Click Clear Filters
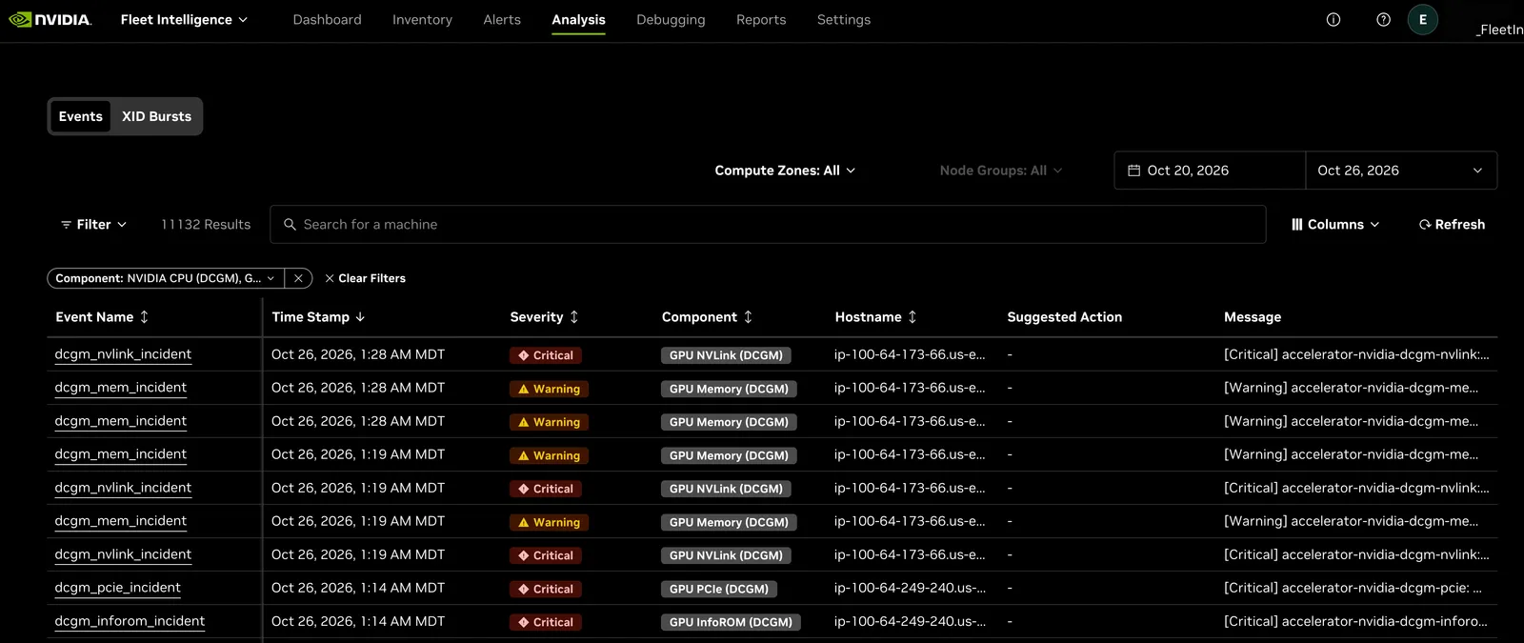The height and width of the screenshot is (643, 1524). pos(365,278)
